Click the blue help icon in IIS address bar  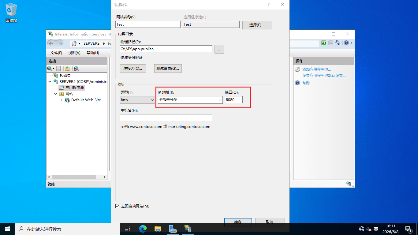click(x=346, y=43)
